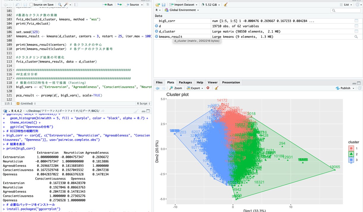Open the working directory arrow in console

103,111
